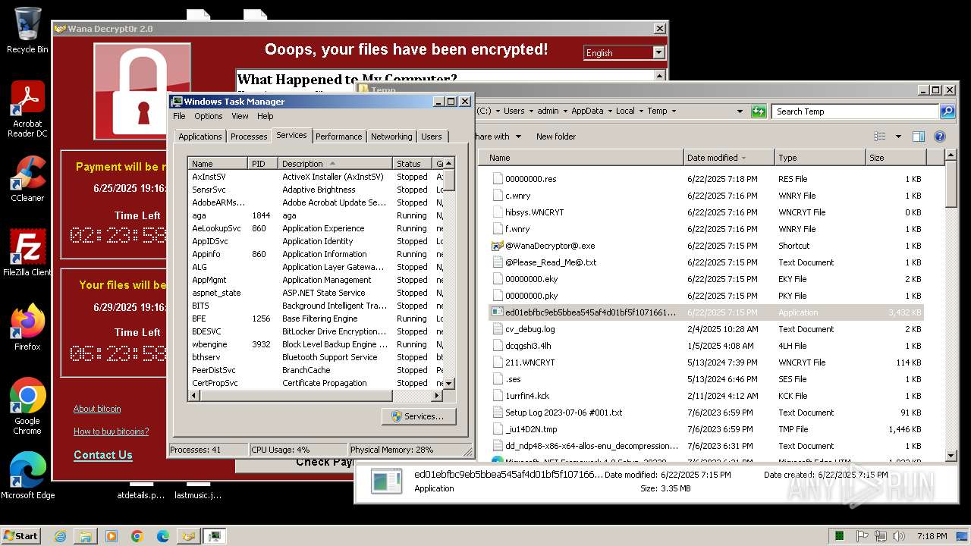Expand the Local breadcrumb dropdown arrow
The image size is (971, 546).
point(641,111)
